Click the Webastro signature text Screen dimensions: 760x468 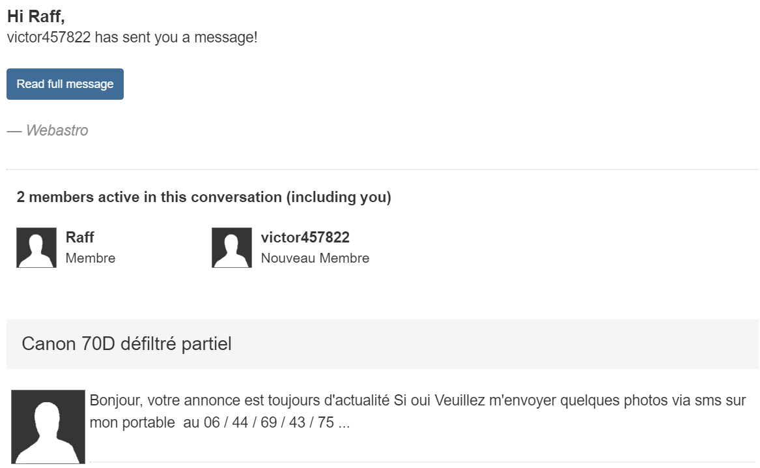57,130
